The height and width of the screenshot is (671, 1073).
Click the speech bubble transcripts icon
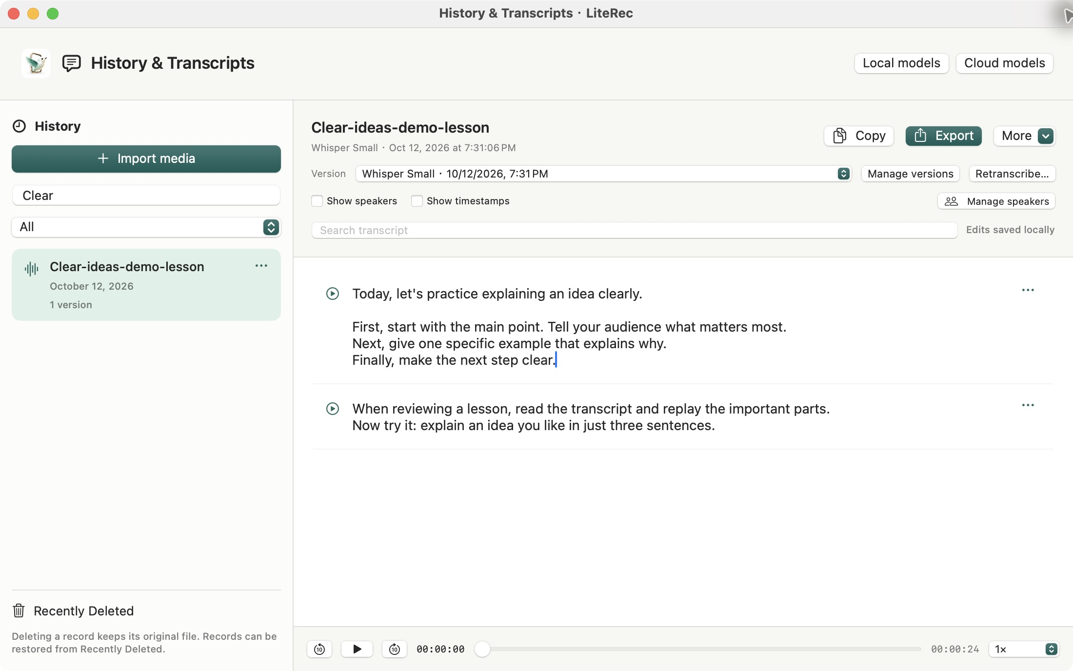coord(72,63)
